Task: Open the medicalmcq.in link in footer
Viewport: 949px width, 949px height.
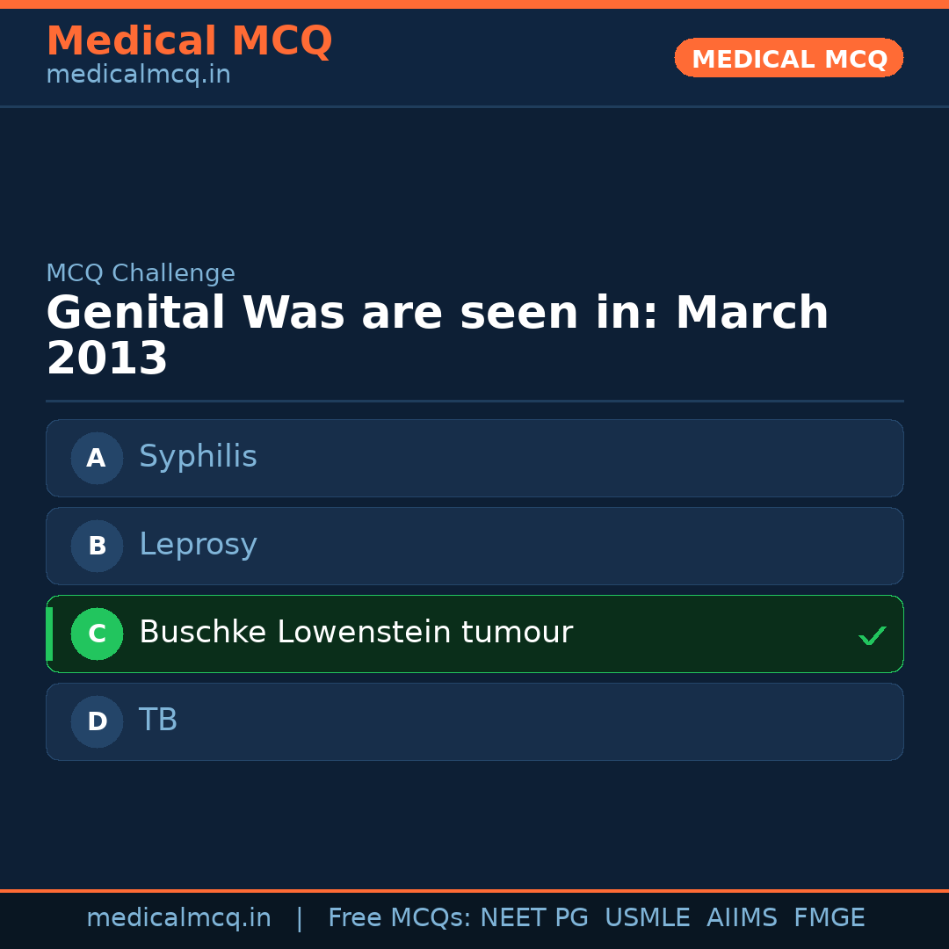Action: click(178, 918)
